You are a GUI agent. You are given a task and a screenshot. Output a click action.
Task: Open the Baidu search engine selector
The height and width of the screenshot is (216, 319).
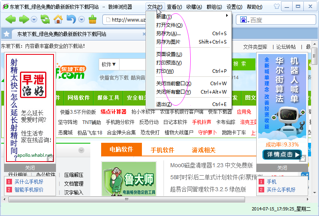[245, 20]
